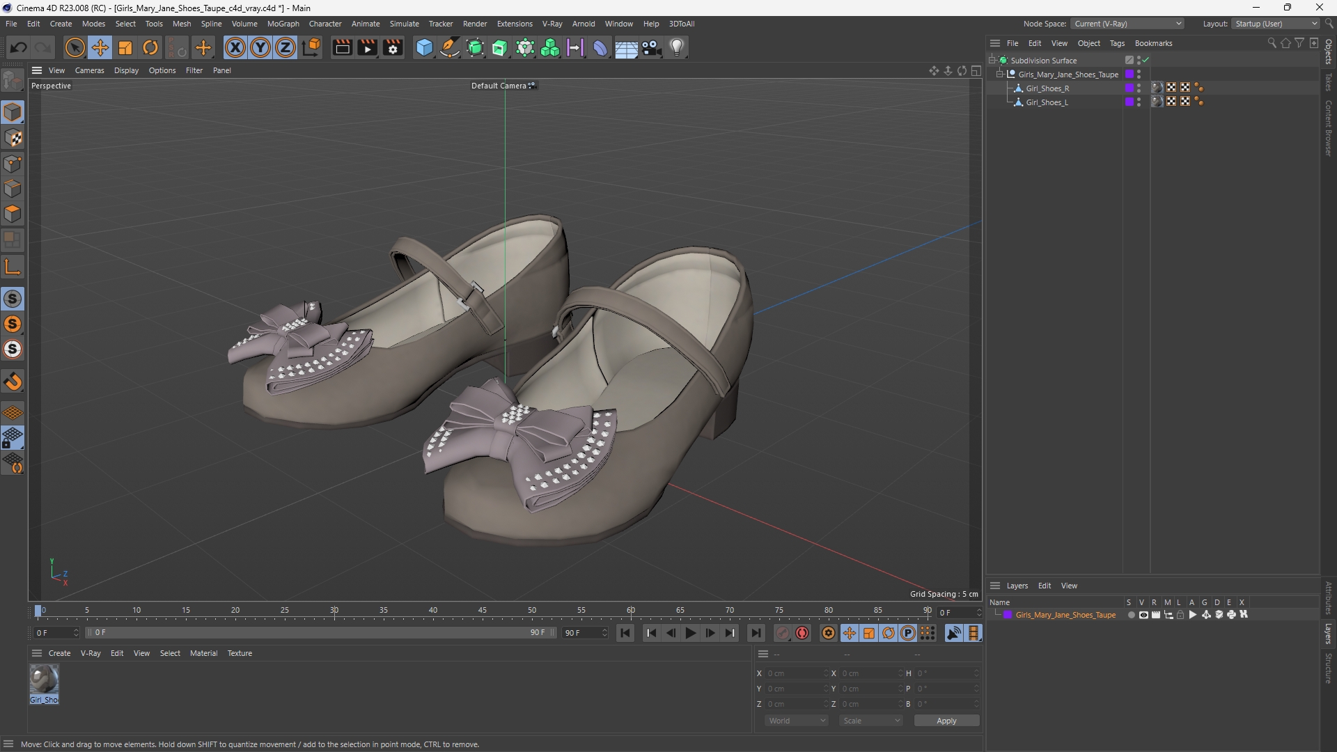Open Edit Render Settings gear clapperboard
The width and height of the screenshot is (1337, 752).
pyautogui.click(x=393, y=47)
